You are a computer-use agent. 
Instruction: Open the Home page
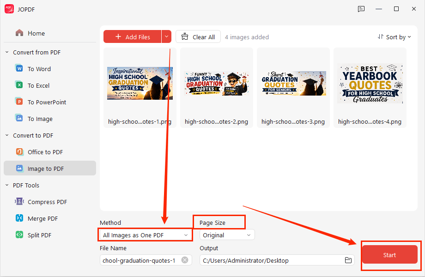point(50,33)
